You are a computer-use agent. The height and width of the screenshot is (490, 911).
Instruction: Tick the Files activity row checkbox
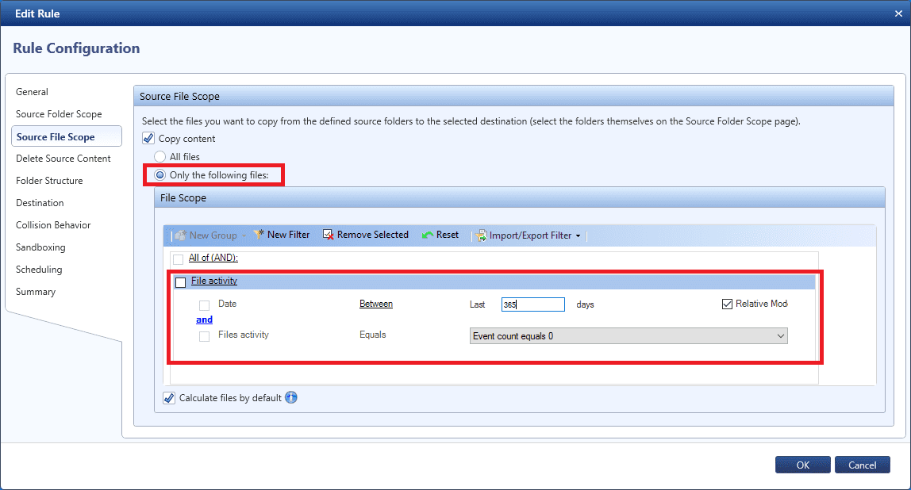point(205,336)
